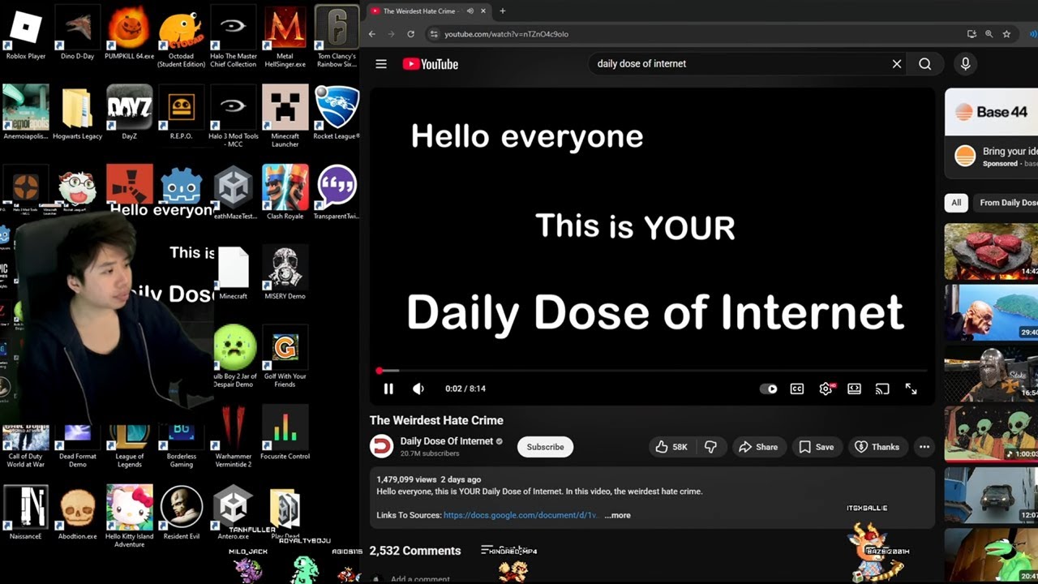1038x584 pixels.
Task: Clear the search box text
Action: pyautogui.click(x=897, y=64)
